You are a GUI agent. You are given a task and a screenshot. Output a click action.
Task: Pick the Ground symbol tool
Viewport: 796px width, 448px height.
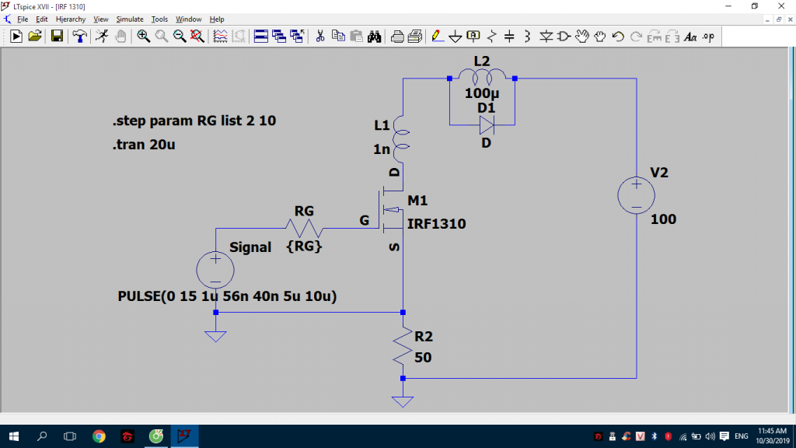[x=456, y=36]
